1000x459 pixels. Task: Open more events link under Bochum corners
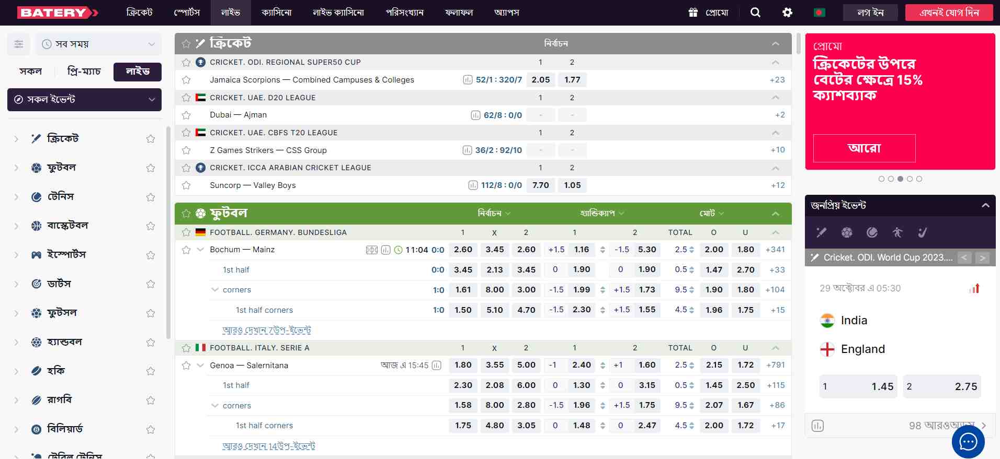point(267,331)
